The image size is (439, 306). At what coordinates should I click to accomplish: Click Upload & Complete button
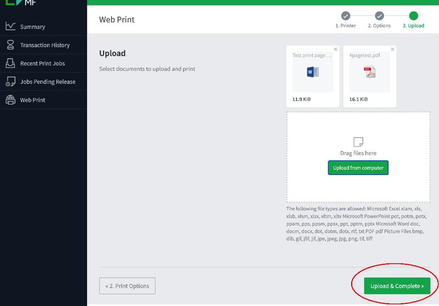[x=397, y=286]
